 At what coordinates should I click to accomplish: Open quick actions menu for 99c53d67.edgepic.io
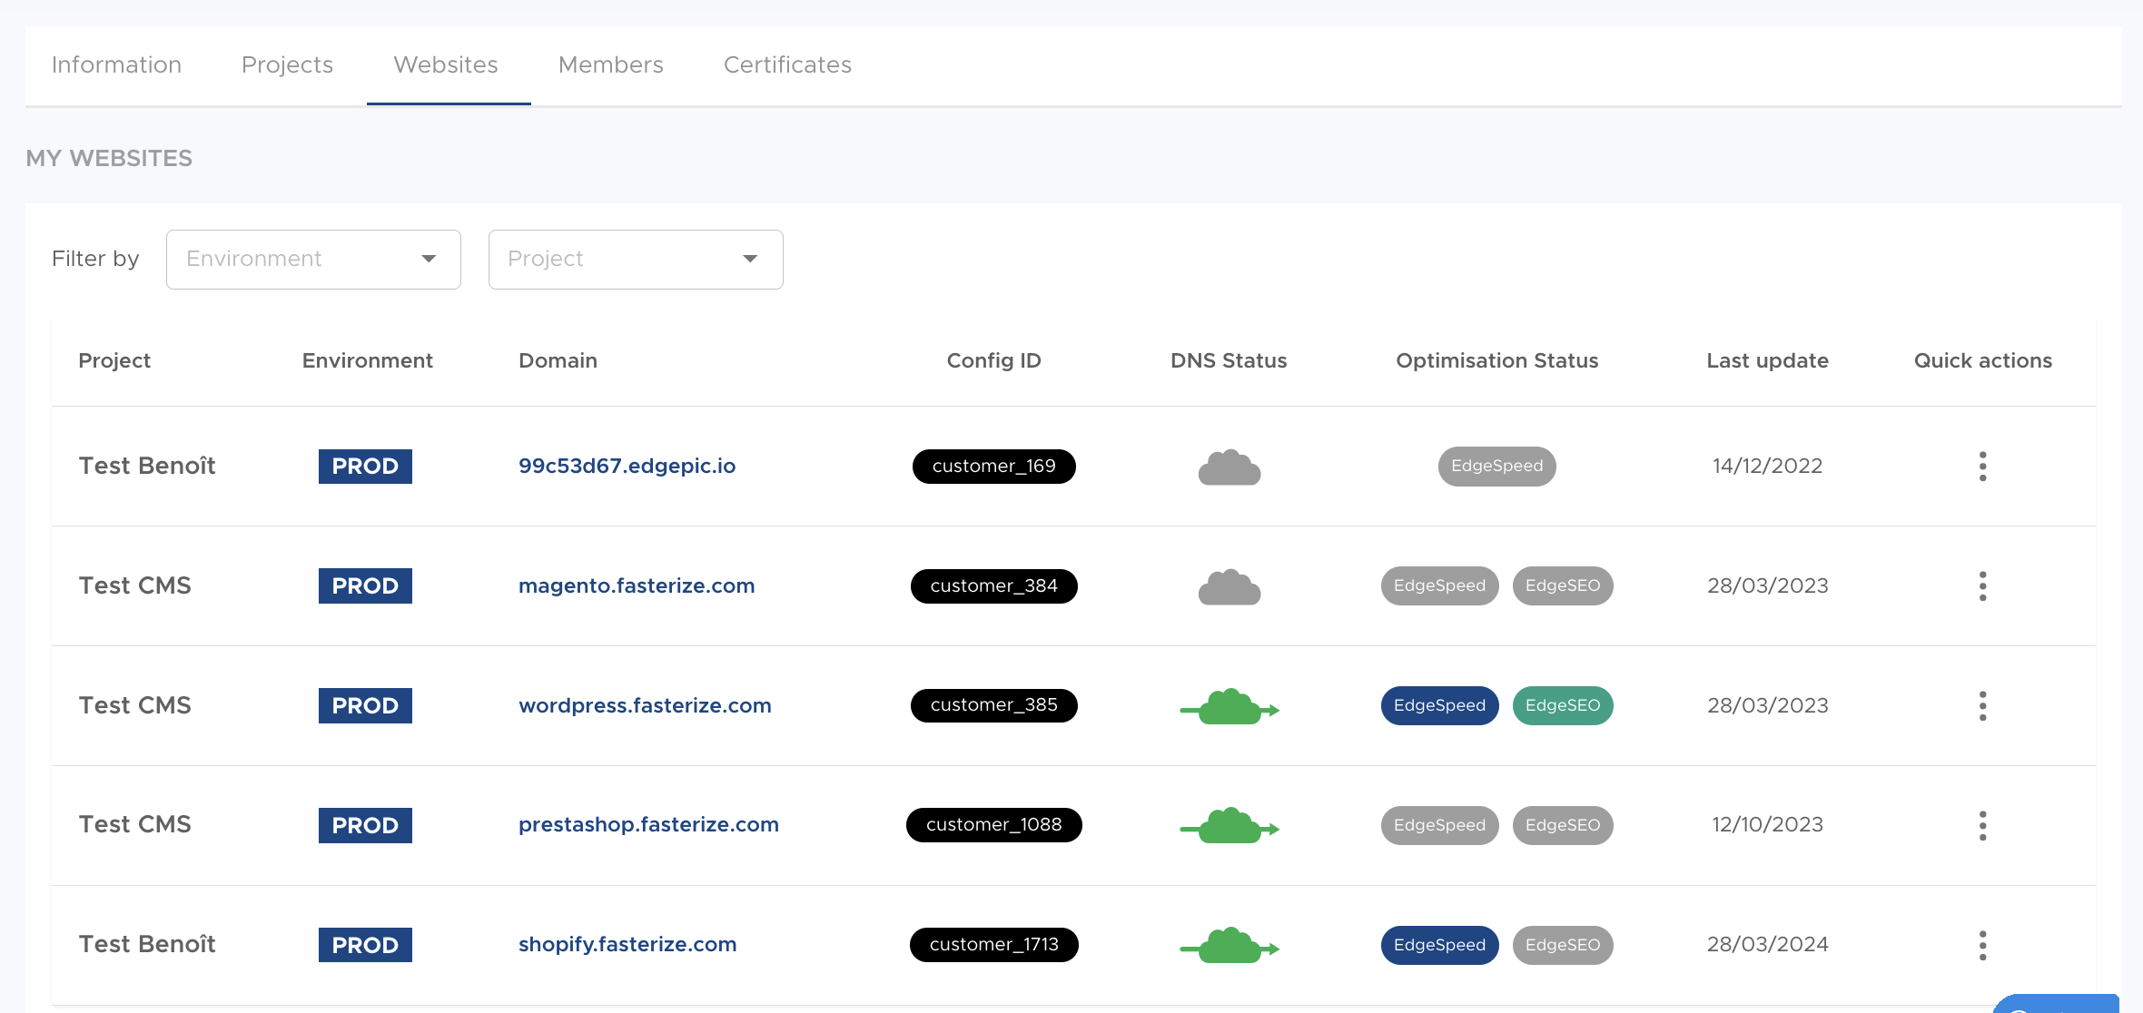1982,466
